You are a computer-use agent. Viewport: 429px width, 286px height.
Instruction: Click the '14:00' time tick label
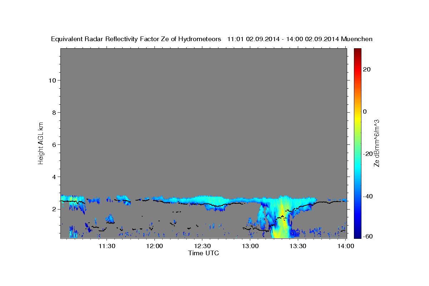pos(345,246)
